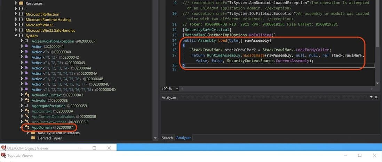Click the class icon next to Activator
Image resolution: width=382 pixels, height=162 pixels.
pyautogui.click(x=27, y=100)
